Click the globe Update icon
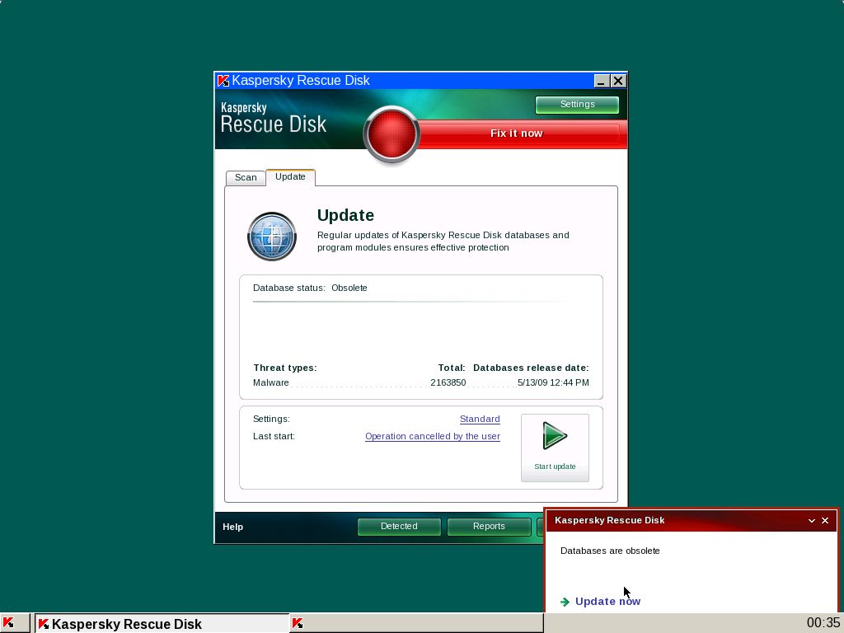844x633 pixels. click(272, 237)
